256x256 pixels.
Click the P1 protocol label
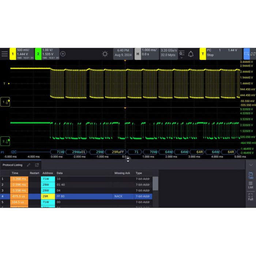(2, 153)
